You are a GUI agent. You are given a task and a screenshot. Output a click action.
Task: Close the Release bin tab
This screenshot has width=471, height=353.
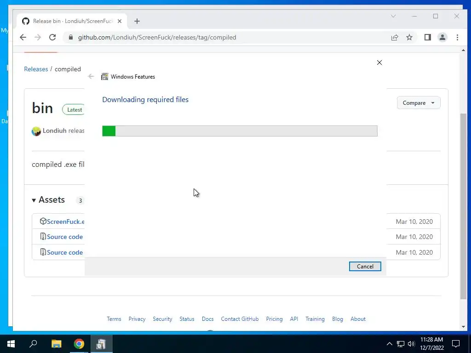(120, 21)
